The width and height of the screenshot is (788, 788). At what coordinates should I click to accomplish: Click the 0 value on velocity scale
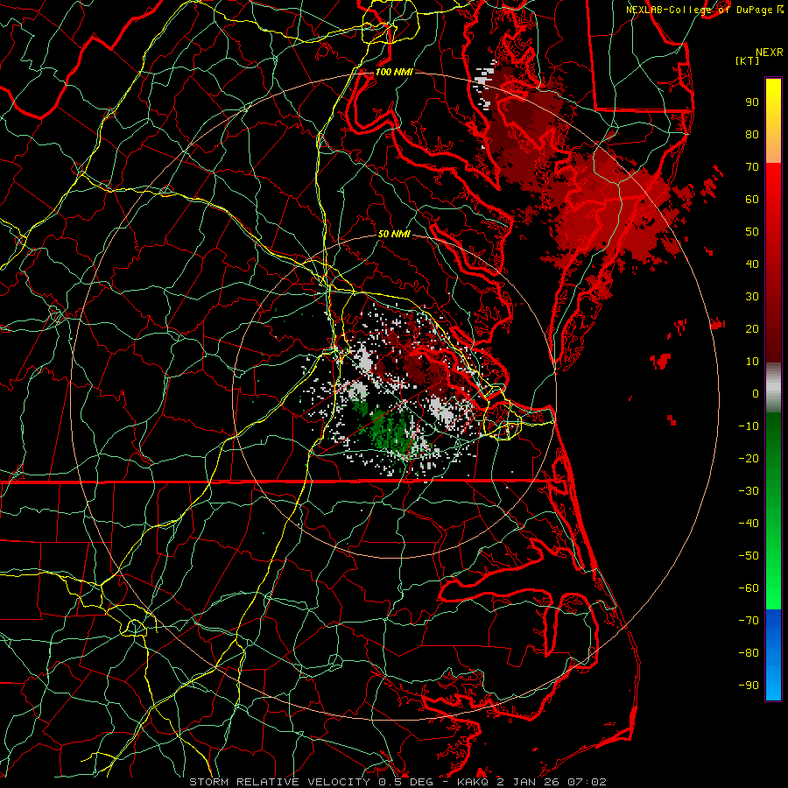tap(756, 394)
